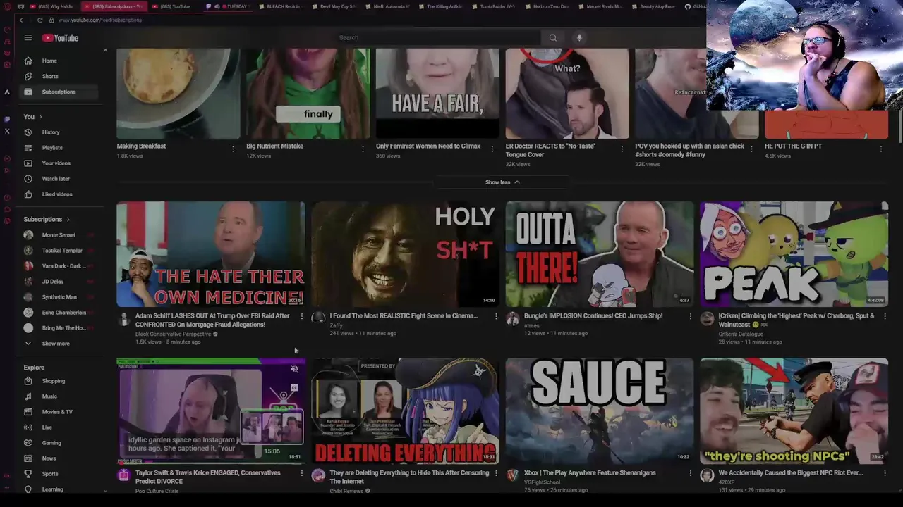Open options for ER Doctor REACTS short
The width and height of the screenshot is (903, 507).
pos(622,149)
